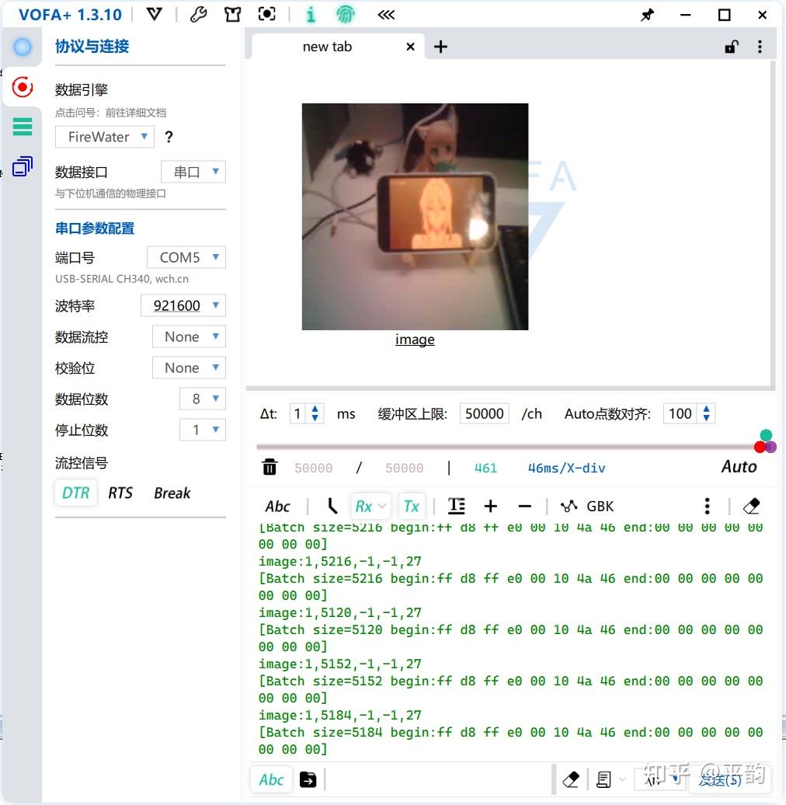The width and height of the screenshot is (786, 805).
Task: Collapse the side panel with double-chevron icon
Action: (386, 14)
